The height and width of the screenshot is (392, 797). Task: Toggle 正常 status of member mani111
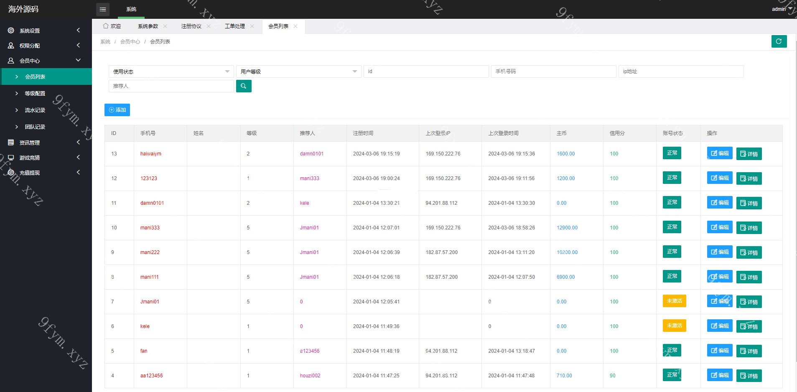coord(672,276)
